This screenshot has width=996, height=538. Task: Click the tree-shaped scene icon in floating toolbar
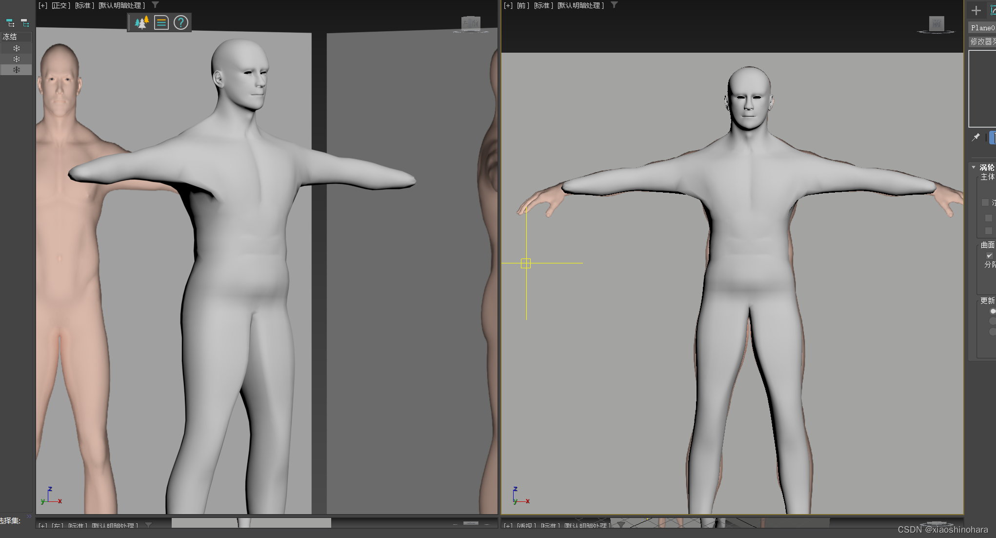pyautogui.click(x=141, y=22)
